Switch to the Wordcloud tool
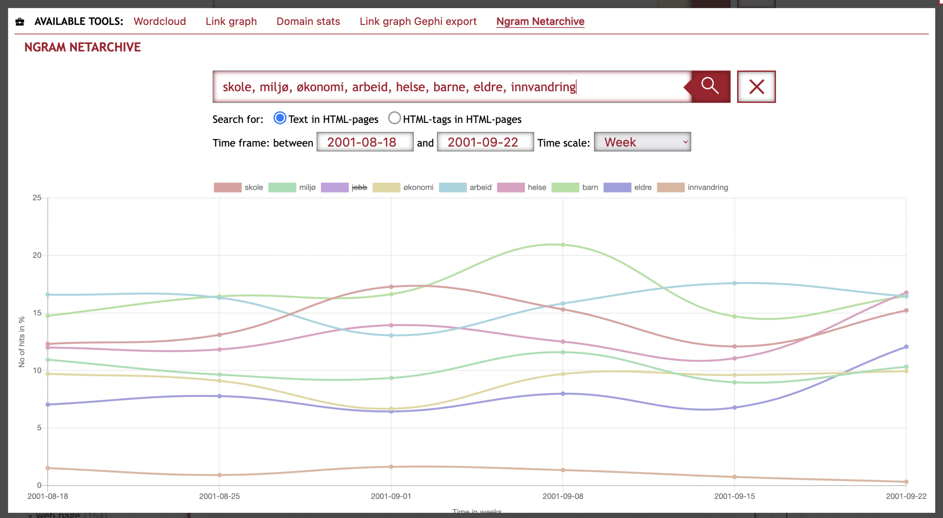The image size is (943, 518). (159, 21)
